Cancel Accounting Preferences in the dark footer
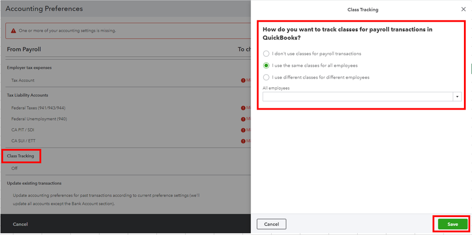 20,224
